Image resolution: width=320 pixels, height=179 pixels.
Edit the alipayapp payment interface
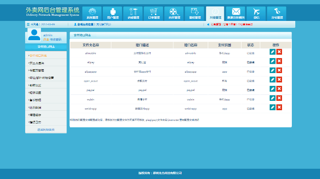click(273, 70)
